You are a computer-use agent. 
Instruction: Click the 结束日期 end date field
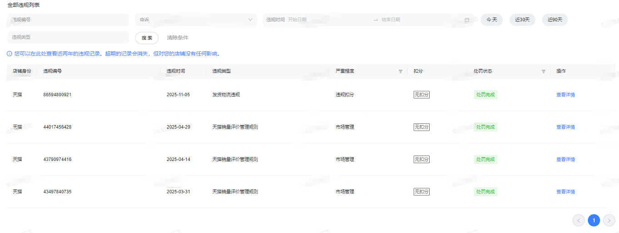pyautogui.click(x=418, y=20)
